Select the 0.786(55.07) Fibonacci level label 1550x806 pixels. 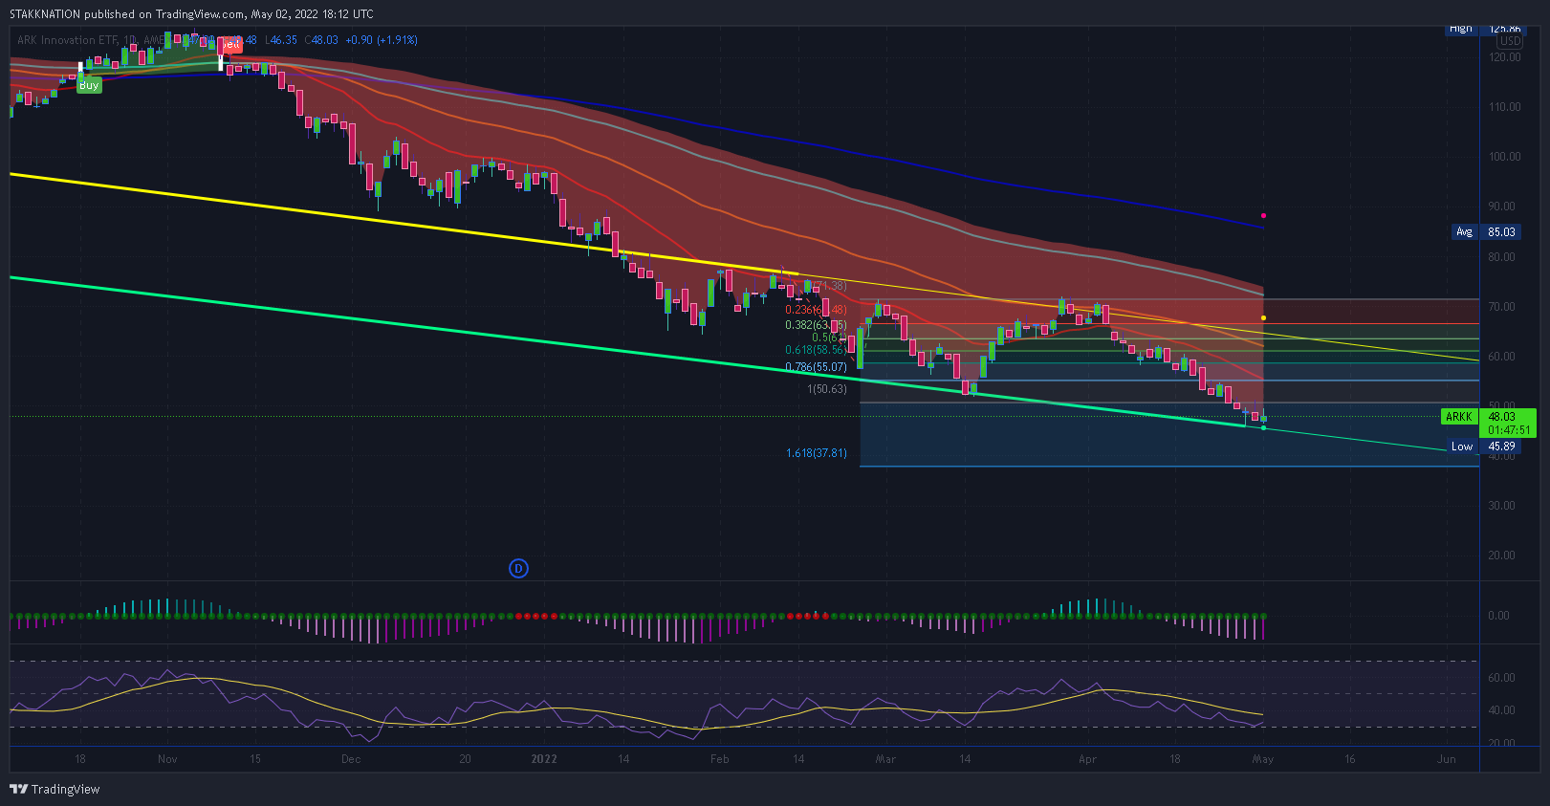pos(816,367)
